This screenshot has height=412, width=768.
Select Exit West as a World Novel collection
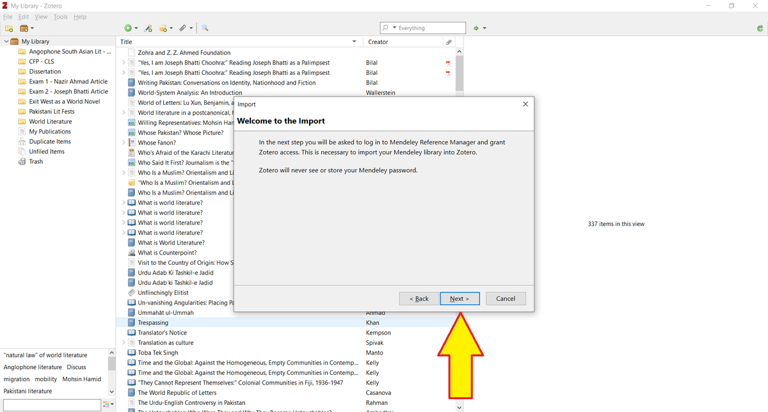tap(64, 101)
